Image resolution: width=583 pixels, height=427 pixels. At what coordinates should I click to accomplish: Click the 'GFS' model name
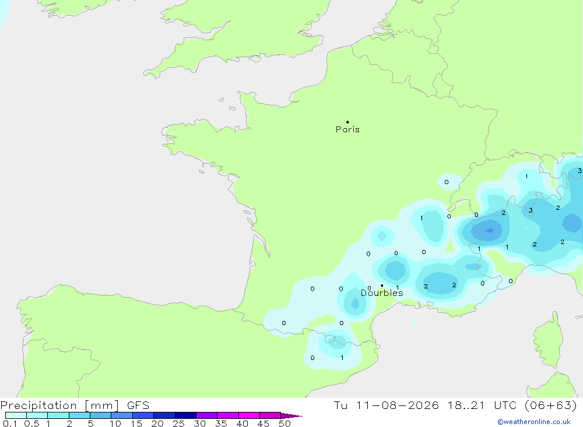click(x=138, y=405)
